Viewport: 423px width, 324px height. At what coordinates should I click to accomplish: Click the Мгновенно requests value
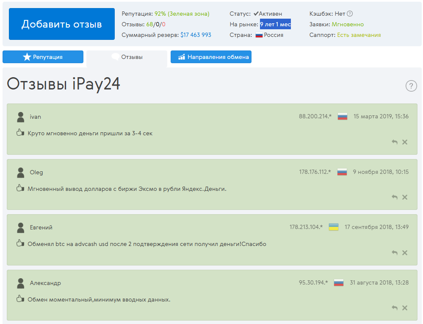click(348, 24)
